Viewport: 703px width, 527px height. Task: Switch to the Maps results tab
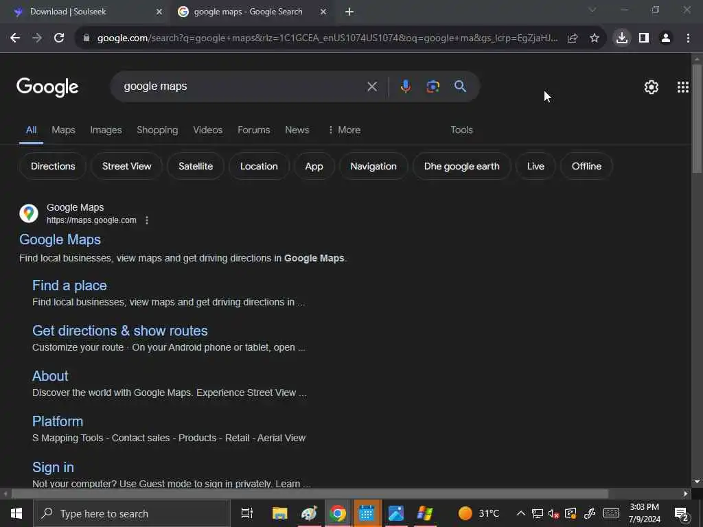(63, 130)
